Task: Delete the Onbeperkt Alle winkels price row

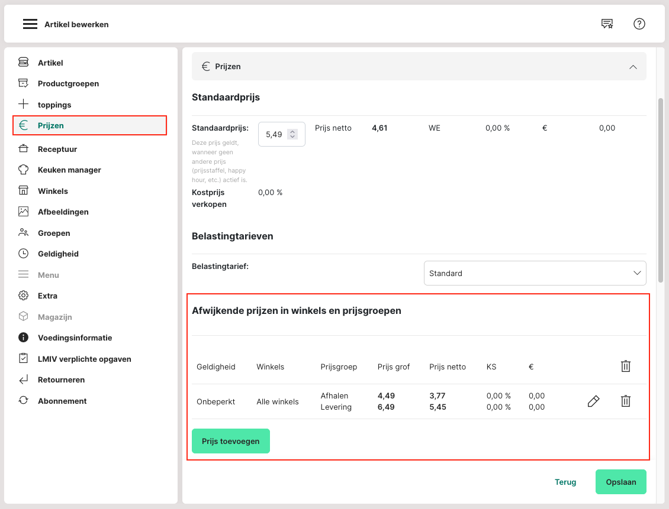Action: coord(625,401)
